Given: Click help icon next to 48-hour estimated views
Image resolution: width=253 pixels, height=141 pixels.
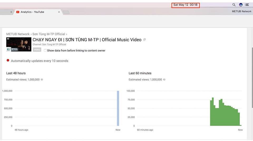Looking at the screenshot, I should coord(42,79).
